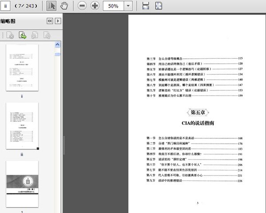Click the page number field showing iii
266x213 pixels.
pos(5,6)
